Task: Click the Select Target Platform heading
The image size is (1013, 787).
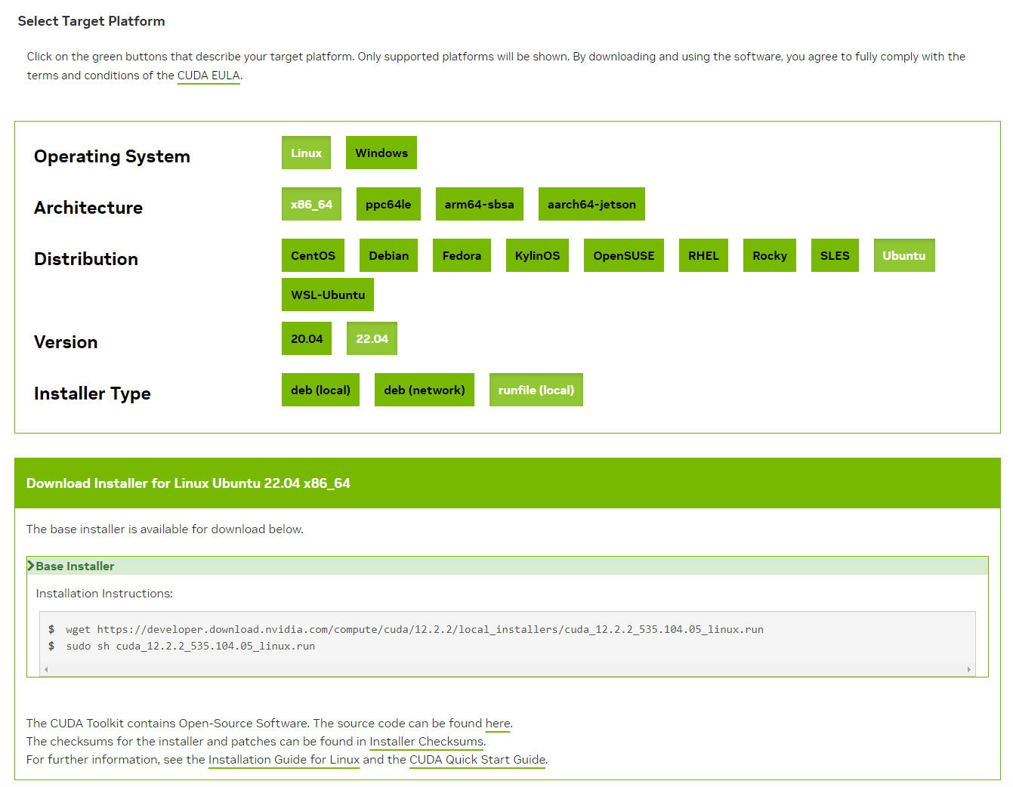Action: (x=91, y=21)
